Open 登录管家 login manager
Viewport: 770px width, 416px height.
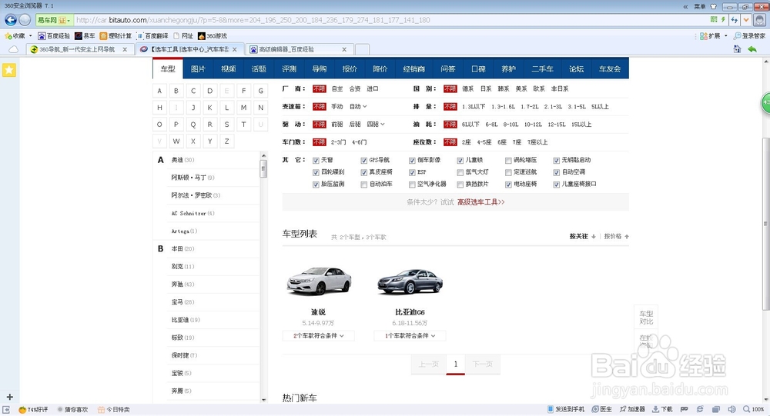pyautogui.click(x=749, y=36)
